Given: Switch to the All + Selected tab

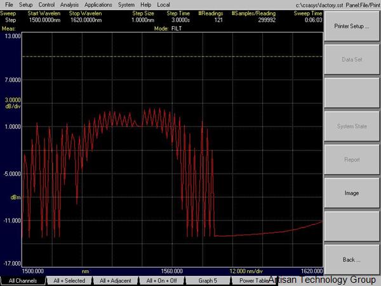Looking at the screenshot, I should point(69,280).
